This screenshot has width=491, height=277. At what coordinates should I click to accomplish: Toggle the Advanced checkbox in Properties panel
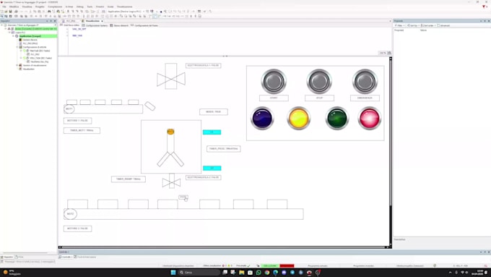click(x=439, y=25)
